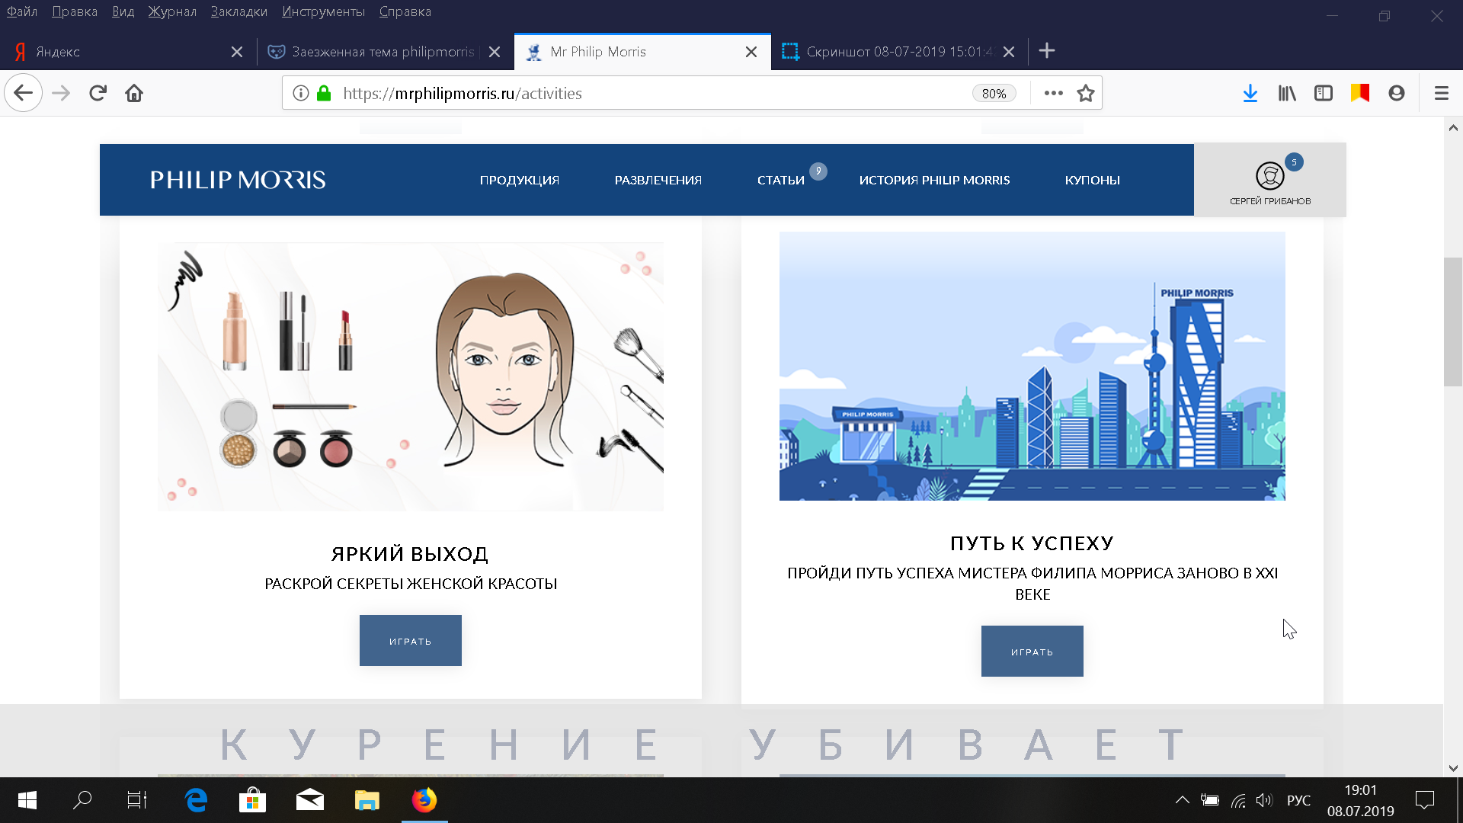
Task: Click the ПУТЬ К УСПЕХУ heading
Action: [x=1032, y=543]
